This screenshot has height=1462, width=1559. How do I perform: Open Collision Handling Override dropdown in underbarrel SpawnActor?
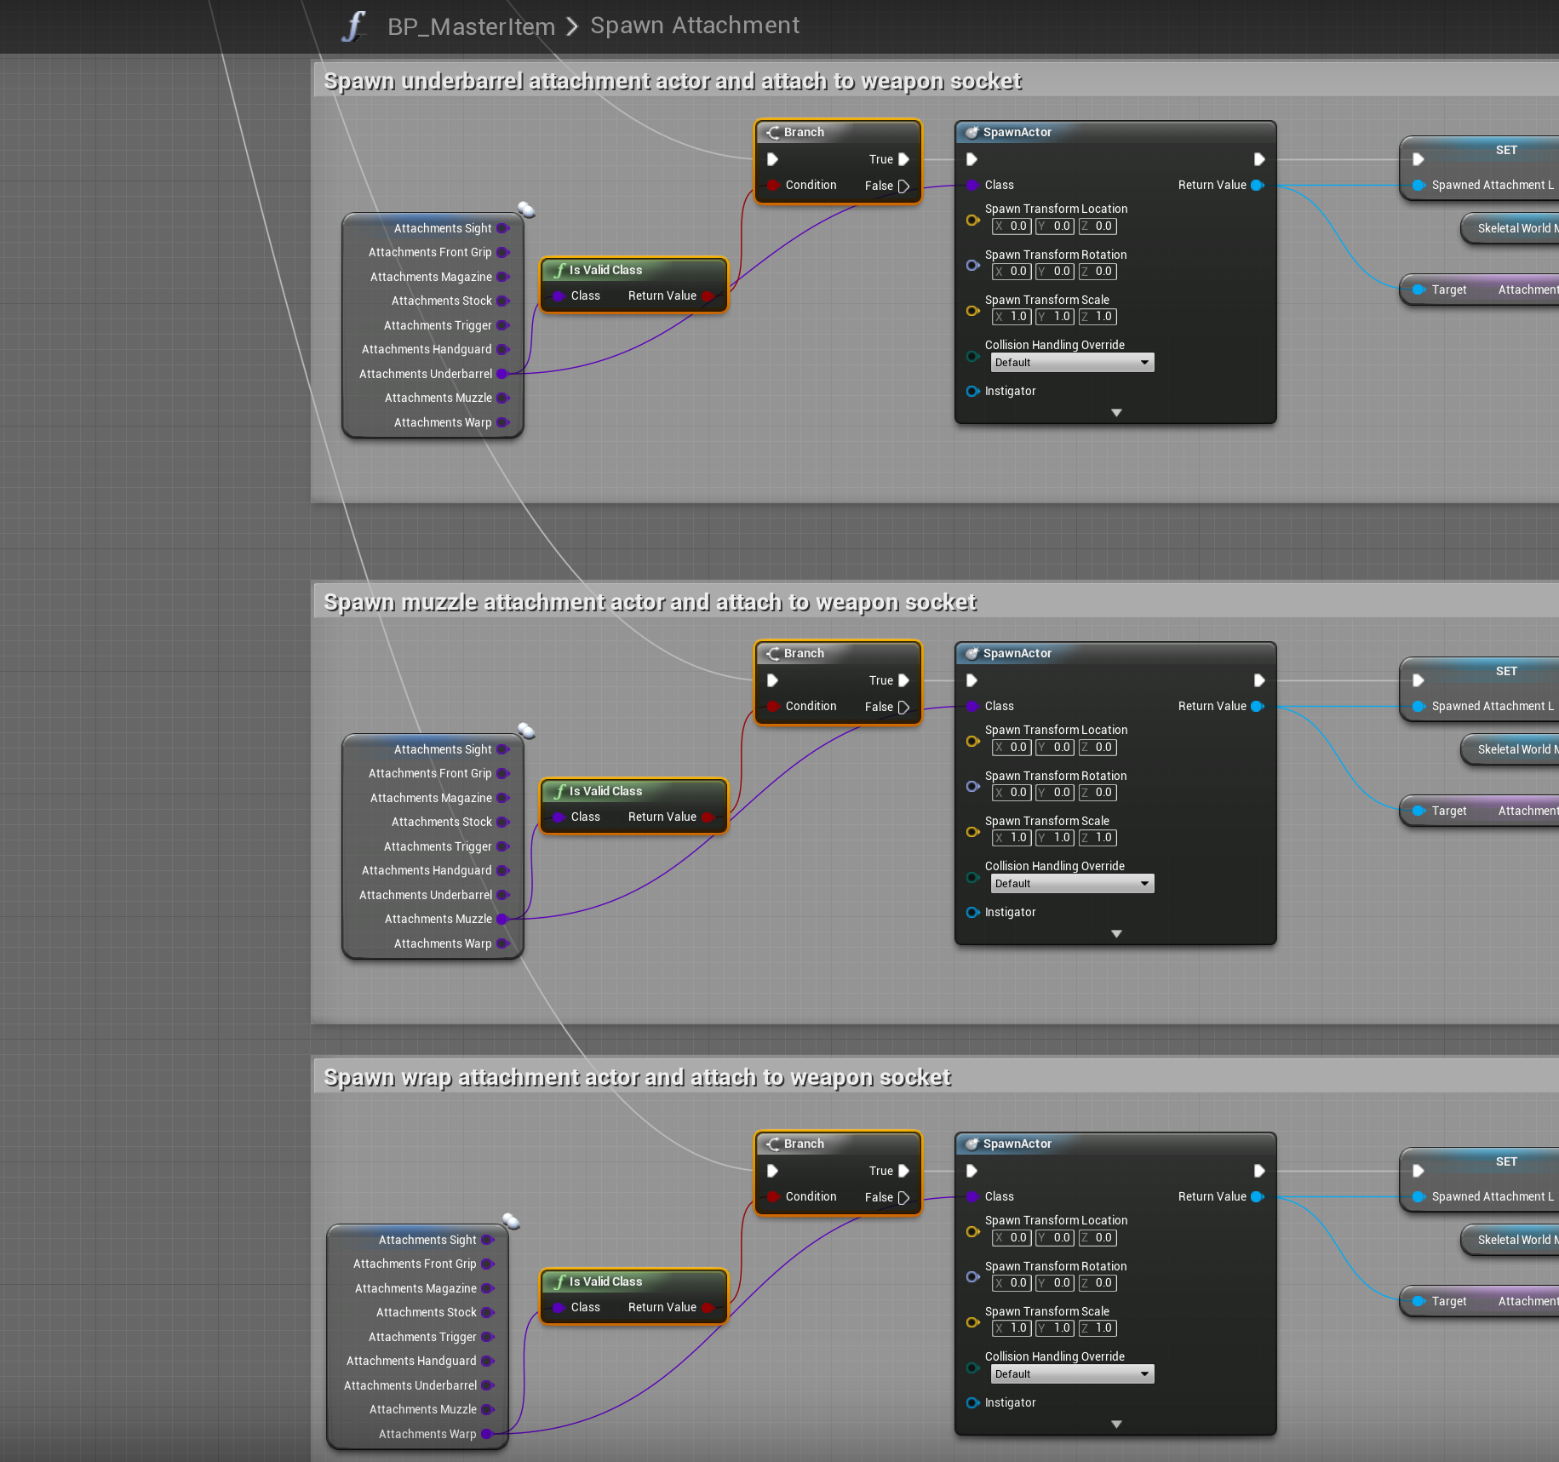coord(1072,363)
